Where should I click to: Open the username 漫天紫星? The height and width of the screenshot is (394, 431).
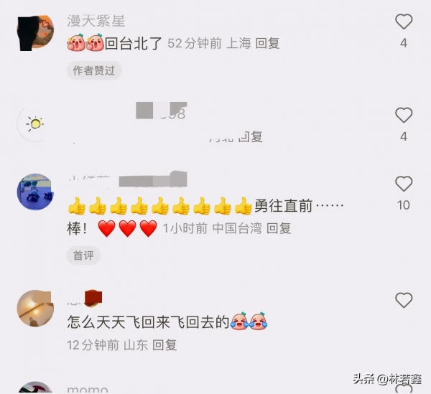(x=96, y=21)
